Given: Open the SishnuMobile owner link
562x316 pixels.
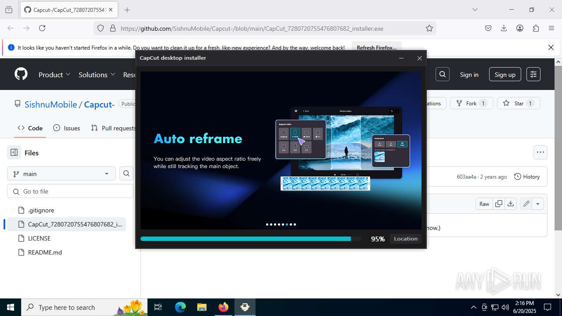Looking at the screenshot, I should pos(50,104).
